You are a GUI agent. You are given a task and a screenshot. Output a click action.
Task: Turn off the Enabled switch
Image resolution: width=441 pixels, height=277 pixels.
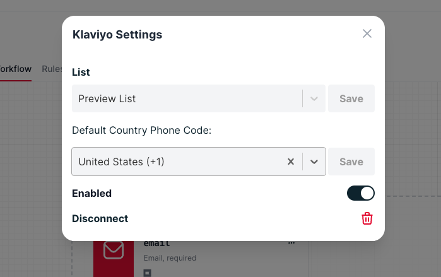[x=360, y=193]
